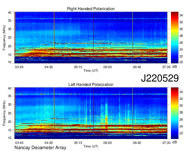The image size is (186, 151).
Task: Click 30 MHz tick on Left Handed frequency axis
Action: point(10,104)
